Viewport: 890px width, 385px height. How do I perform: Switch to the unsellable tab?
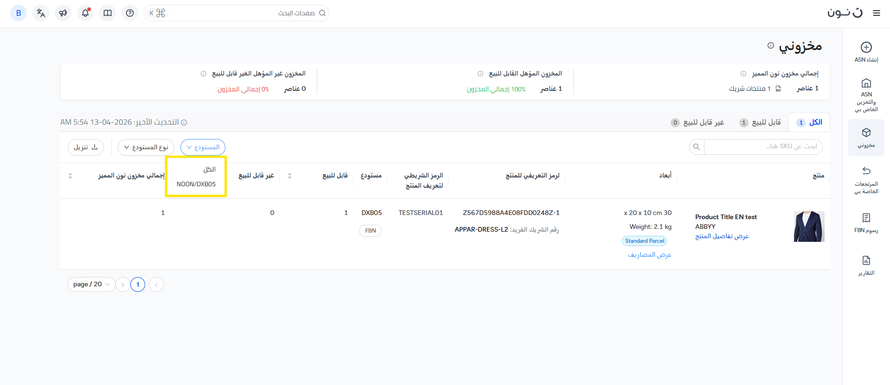click(698, 122)
